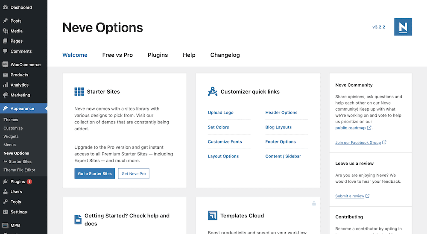The image size is (427, 234).
Task: Click the Getting Started document icon
Action: click(x=78, y=219)
